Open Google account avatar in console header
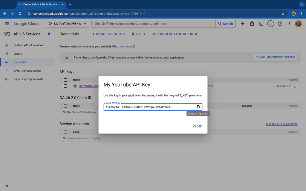Viewport: 306px width, 191px height. click(x=298, y=24)
